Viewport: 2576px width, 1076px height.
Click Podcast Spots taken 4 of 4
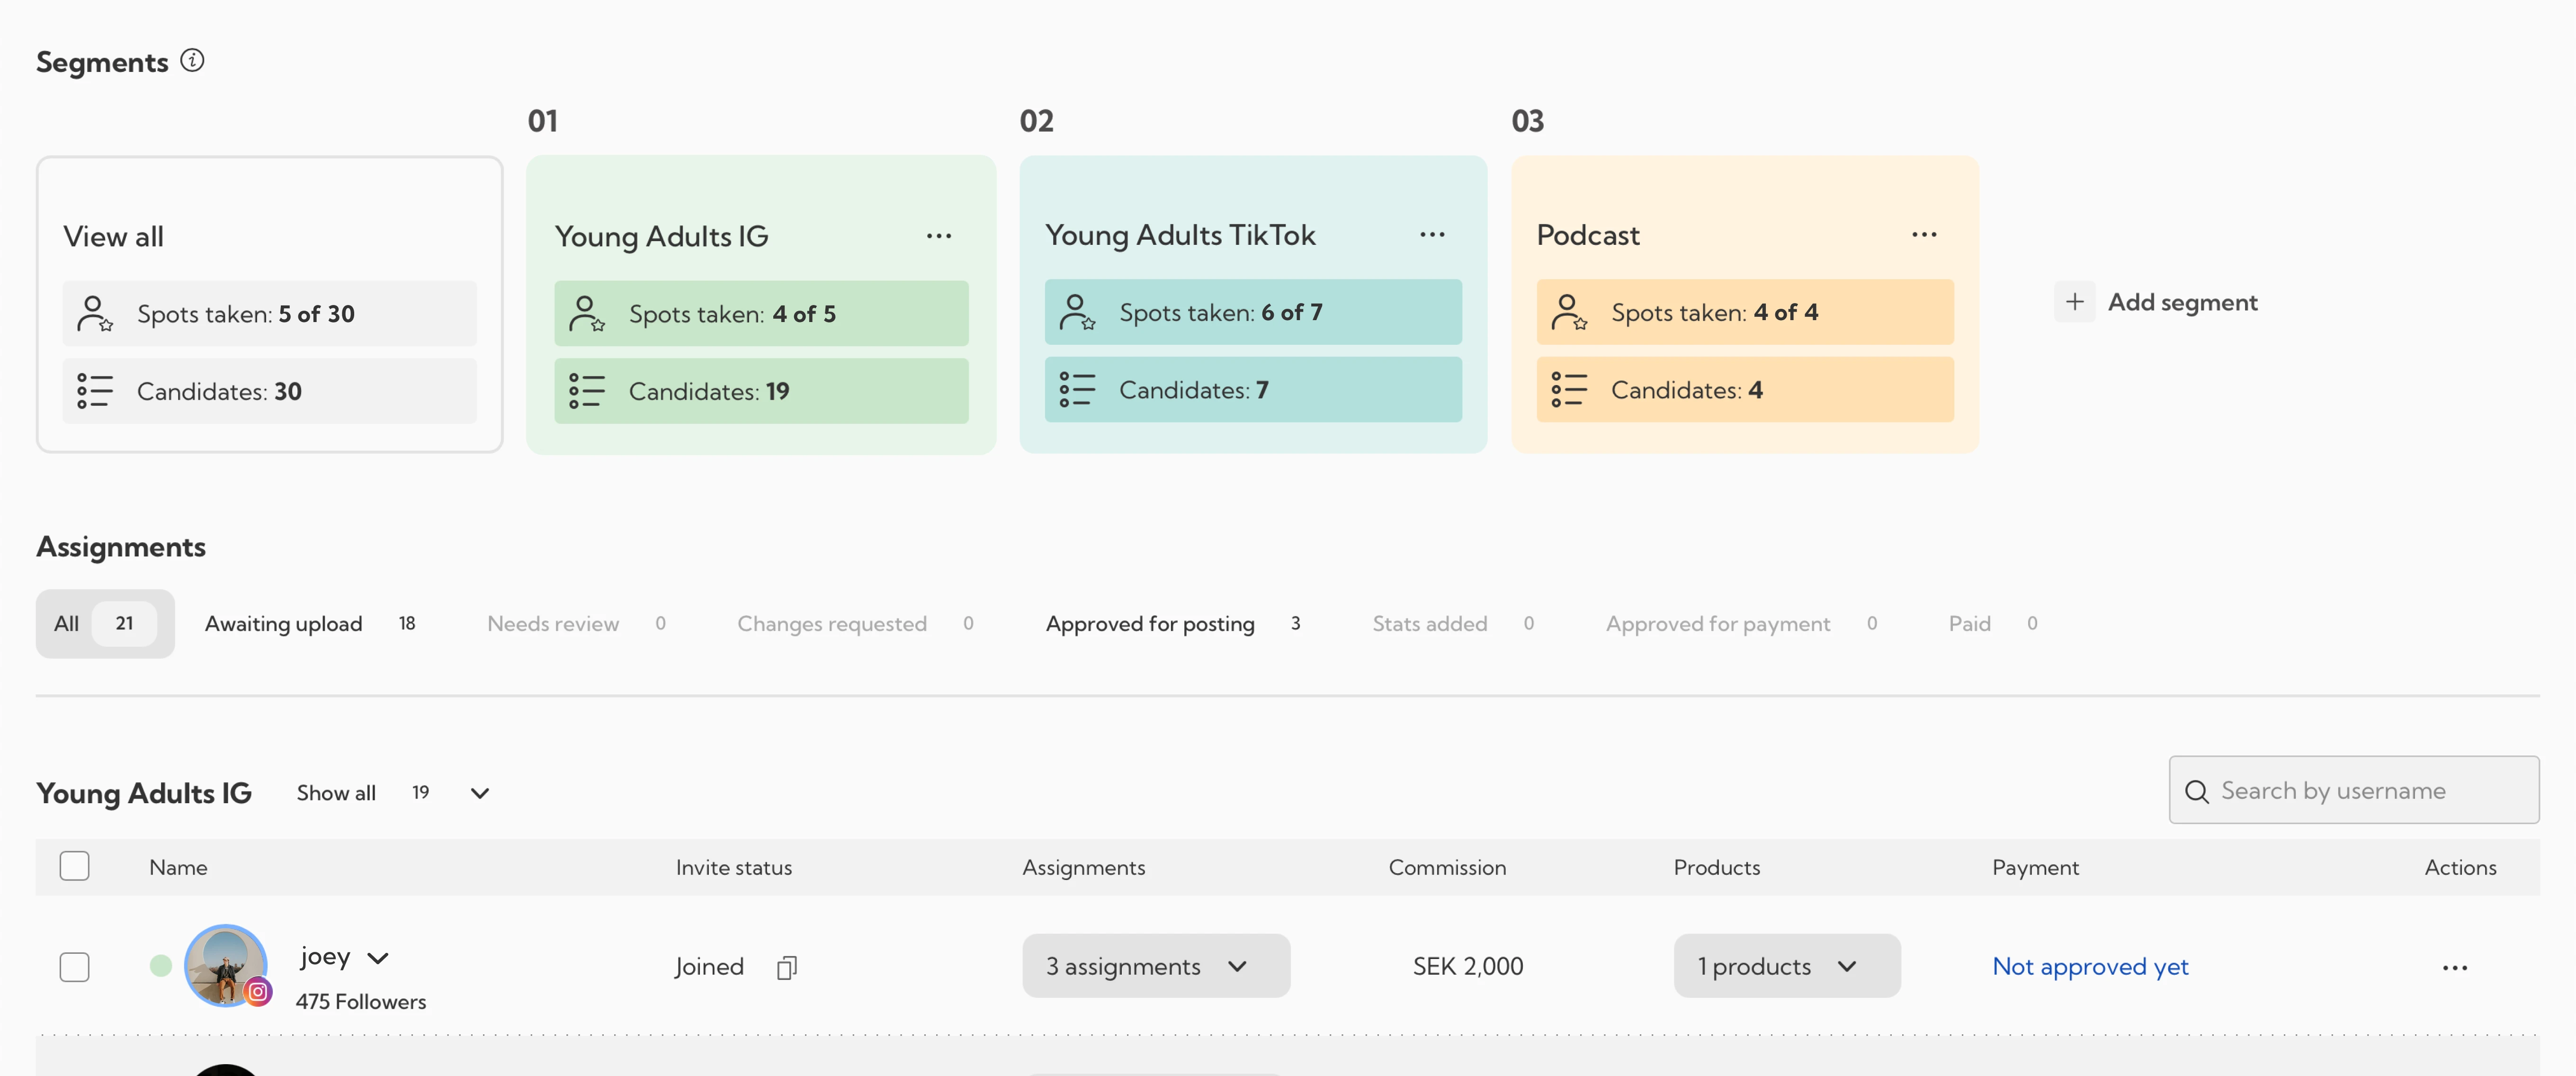tap(1745, 312)
